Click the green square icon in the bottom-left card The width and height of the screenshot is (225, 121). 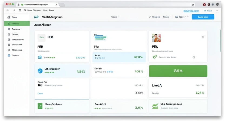(40, 106)
